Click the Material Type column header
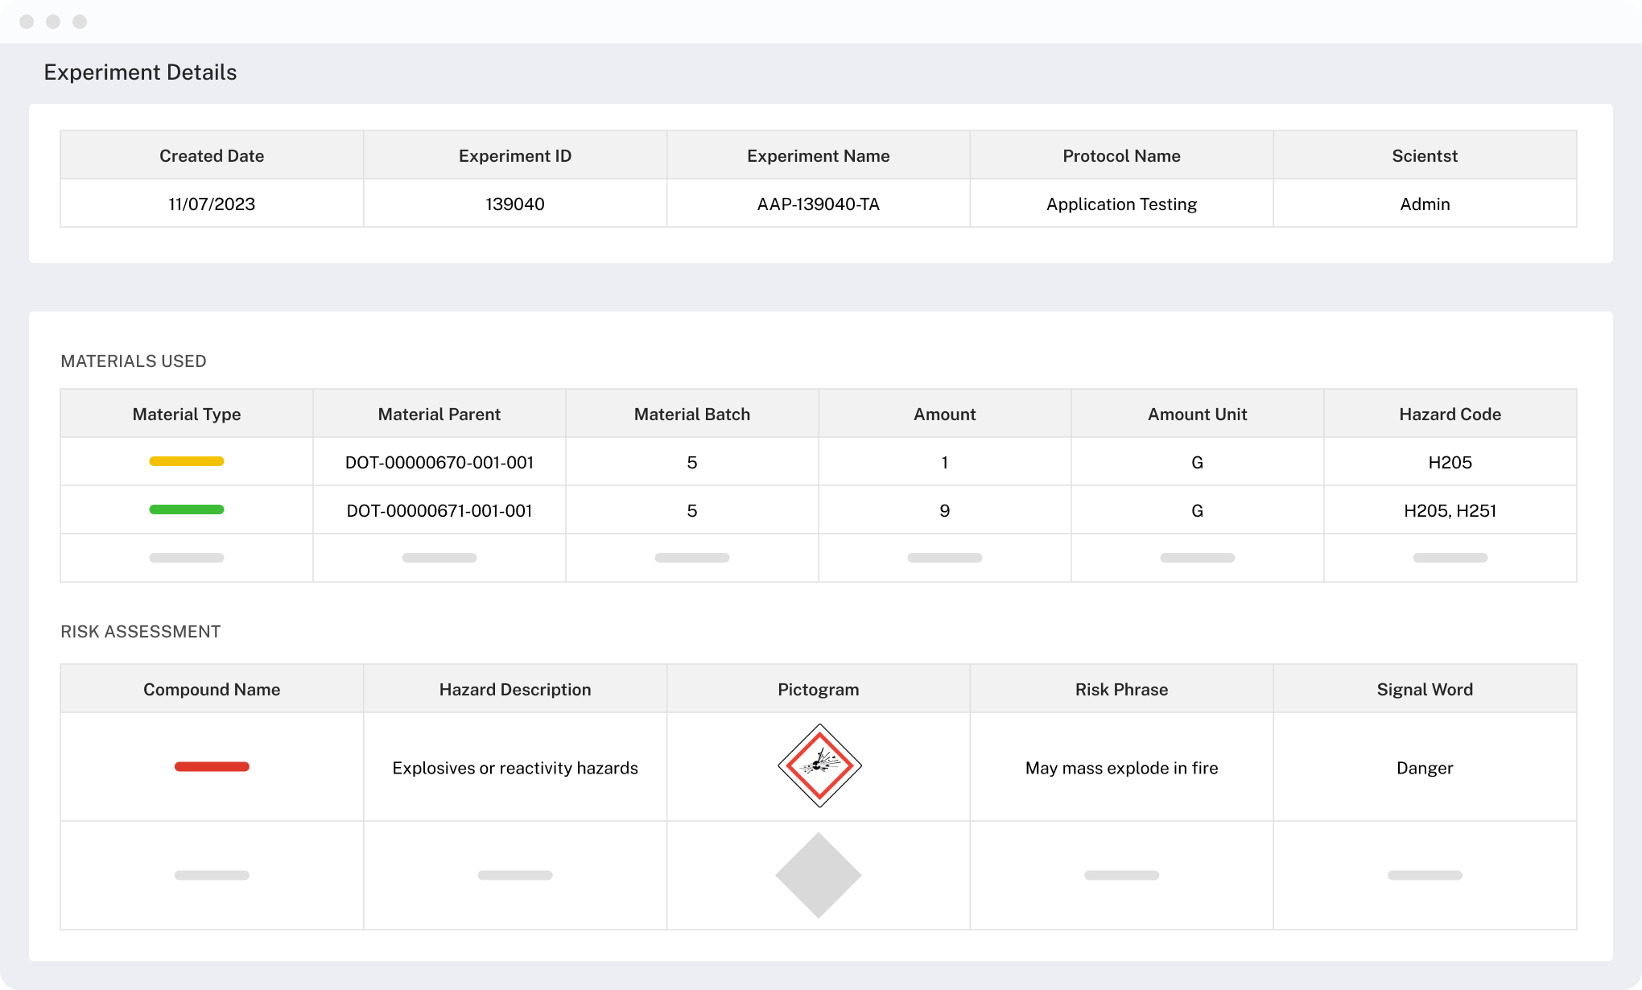 coord(187,414)
